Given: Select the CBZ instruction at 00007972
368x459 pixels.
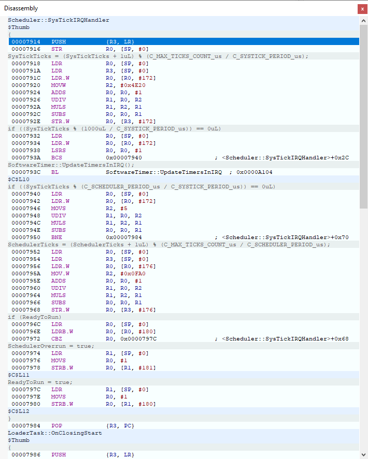Looking at the screenshot, I should (x=183, y=339).
